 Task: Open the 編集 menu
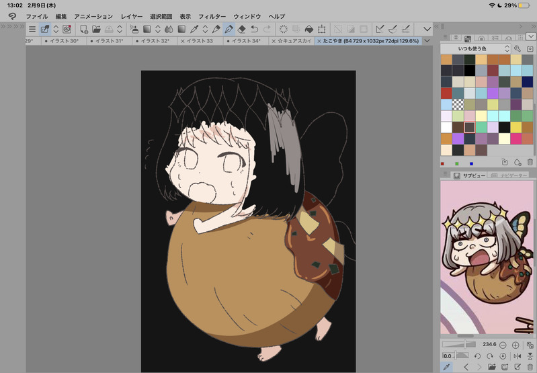pyautogui.click(x=60, y=16)
